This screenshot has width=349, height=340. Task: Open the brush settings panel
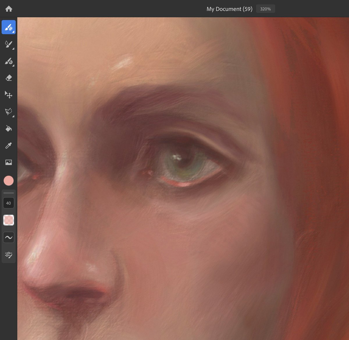[x=8, y=255]
